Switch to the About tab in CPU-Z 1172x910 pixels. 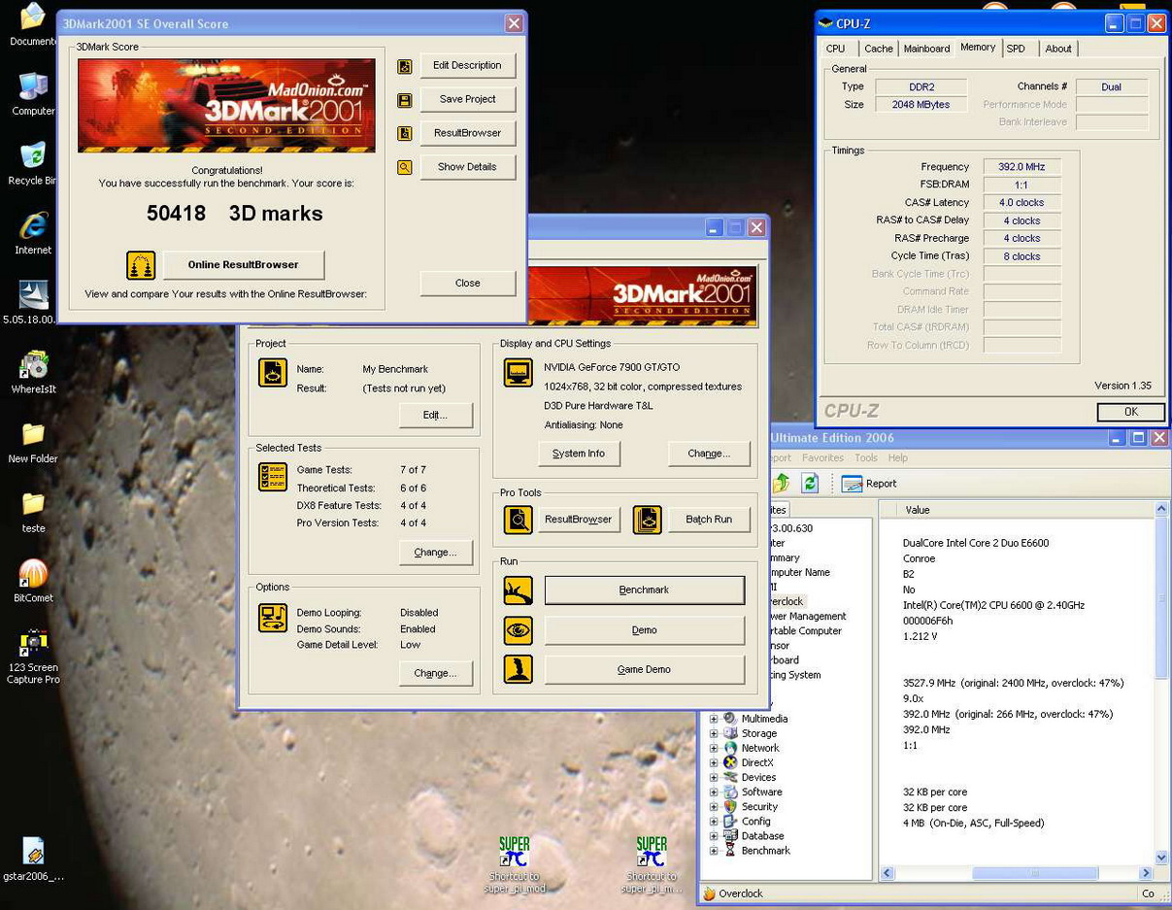[1058, 49]
